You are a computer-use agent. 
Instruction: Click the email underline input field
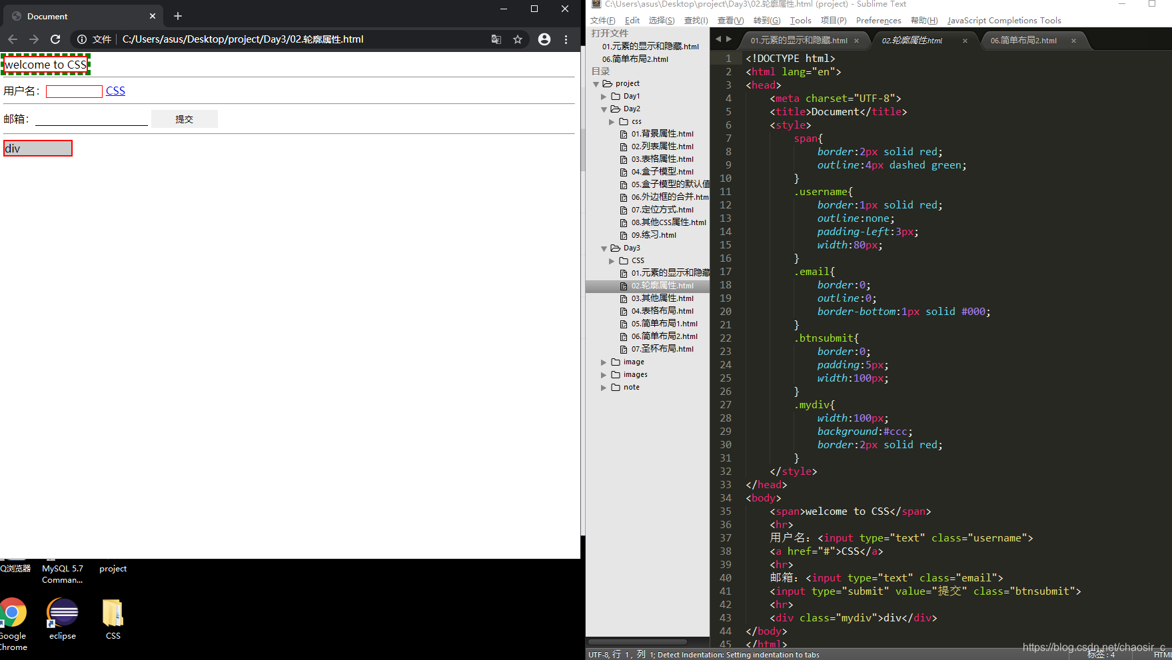click(91, 119)
